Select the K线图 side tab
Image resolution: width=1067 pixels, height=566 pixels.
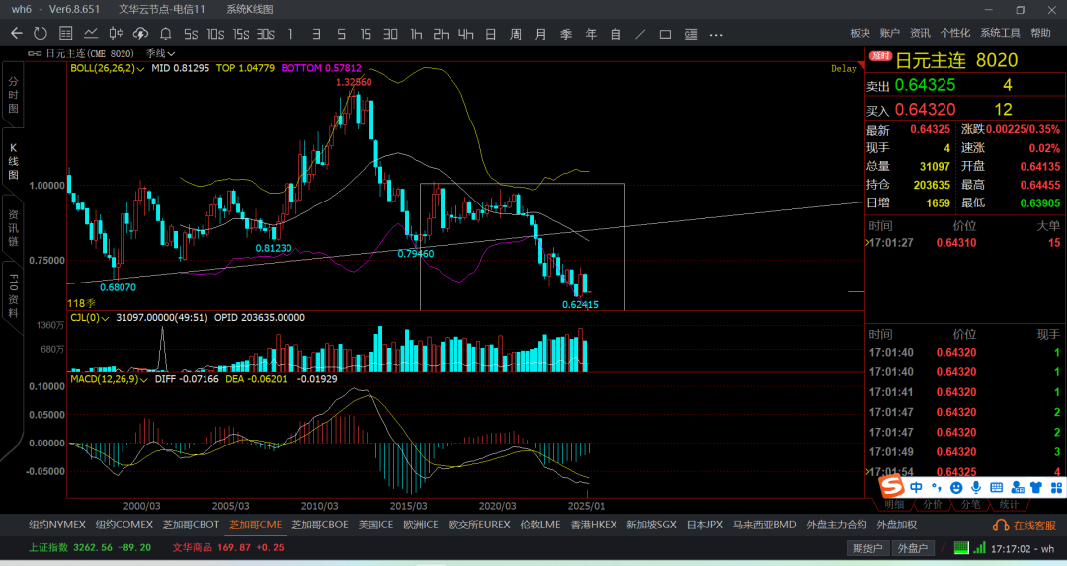click(x=13, y=161)
